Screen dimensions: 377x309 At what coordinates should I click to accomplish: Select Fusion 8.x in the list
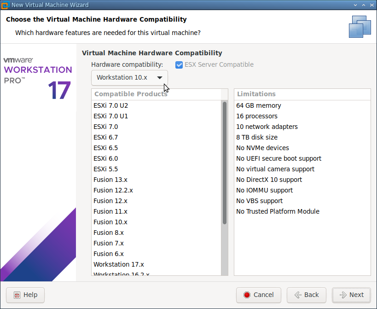coord(157,233)
